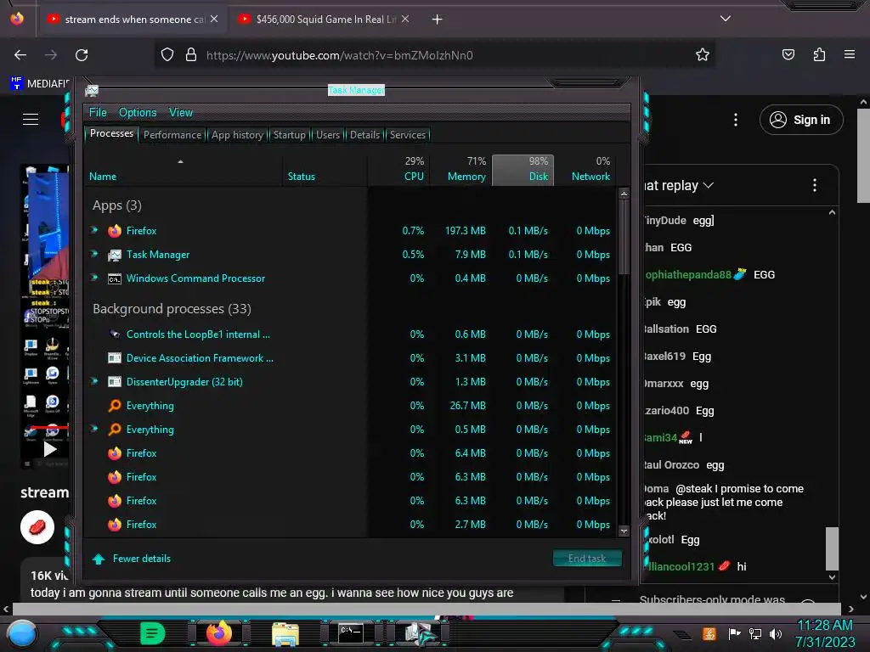Switch to the Services tab
The width and height of the screenshot is (870, 652).
[x=408, y=135]
